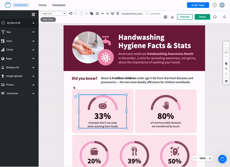Image resolution: width=230 pixels, height=167 pixels.
Task: Delete selected element using toolbar trash icon
Action: point(118,14)
